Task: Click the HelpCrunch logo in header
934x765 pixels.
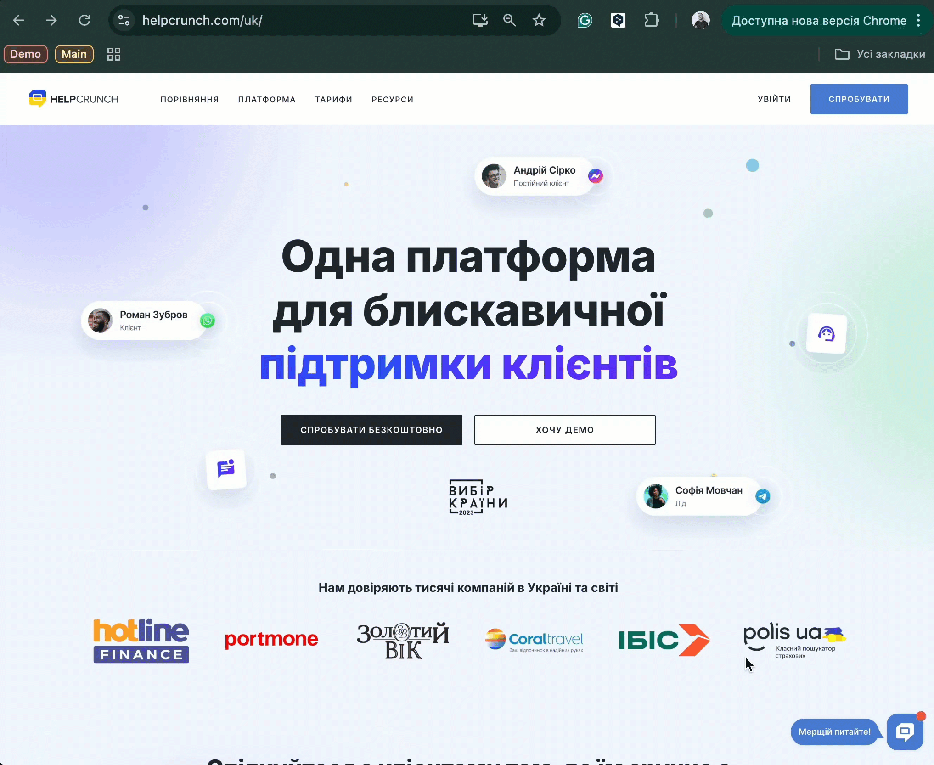Action: coord(73,99)
